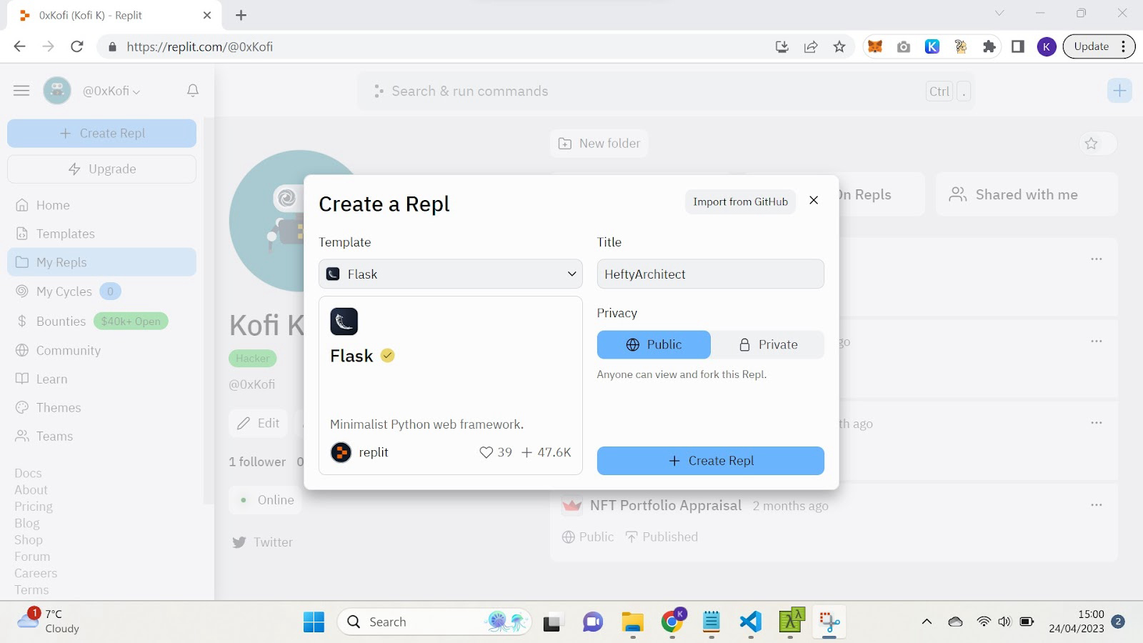The width and height of the screenshot is (1143, 643).
Task: Select Private privacy option
Action: click(x=768, y=344)
